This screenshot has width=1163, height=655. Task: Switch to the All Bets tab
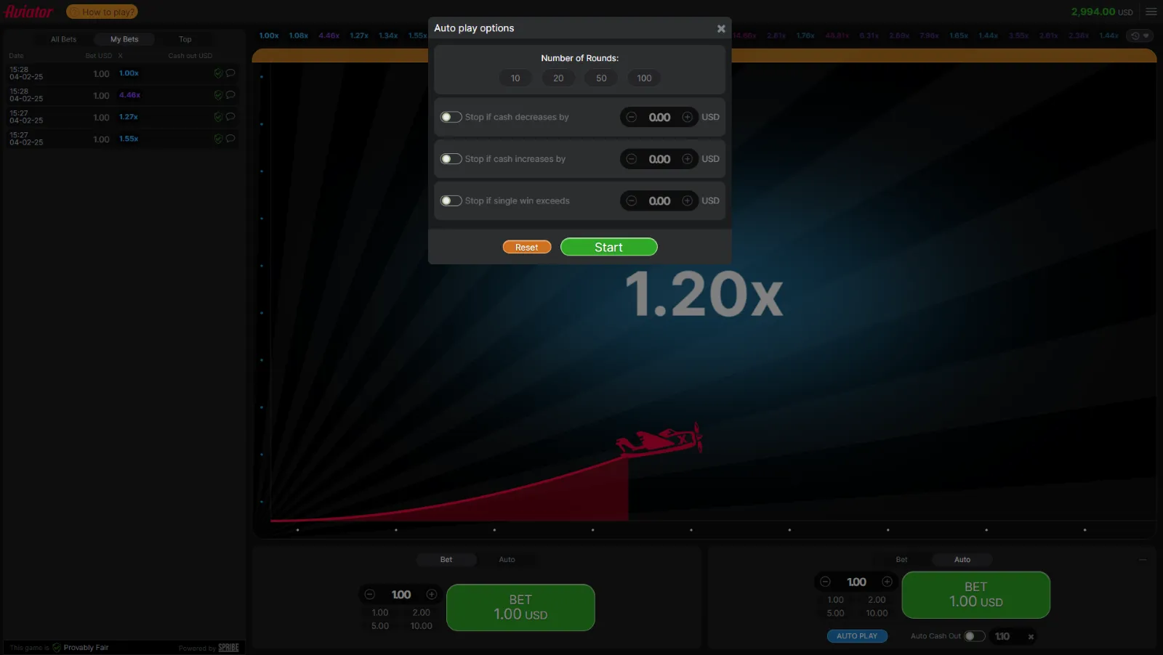coord(63,38)
